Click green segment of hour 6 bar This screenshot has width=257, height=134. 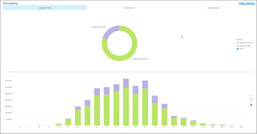pos(78,118)
